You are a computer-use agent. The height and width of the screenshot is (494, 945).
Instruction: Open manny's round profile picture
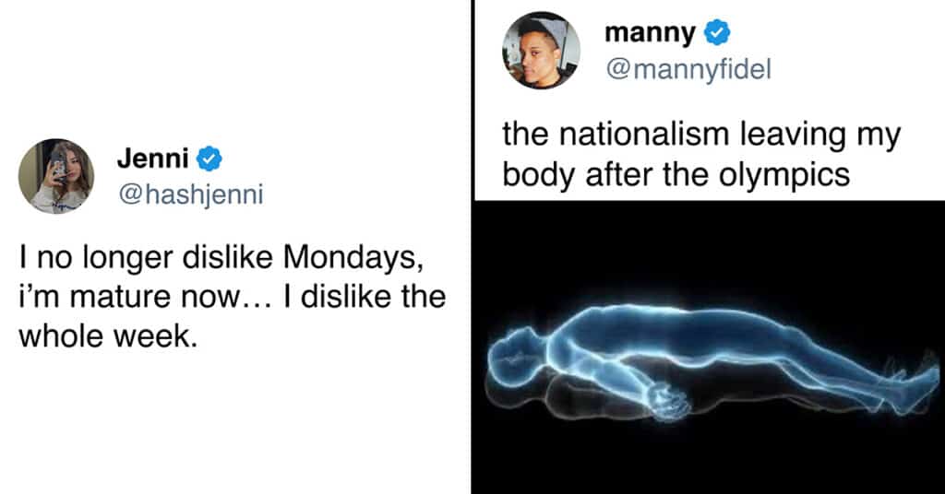coord(541,51)
